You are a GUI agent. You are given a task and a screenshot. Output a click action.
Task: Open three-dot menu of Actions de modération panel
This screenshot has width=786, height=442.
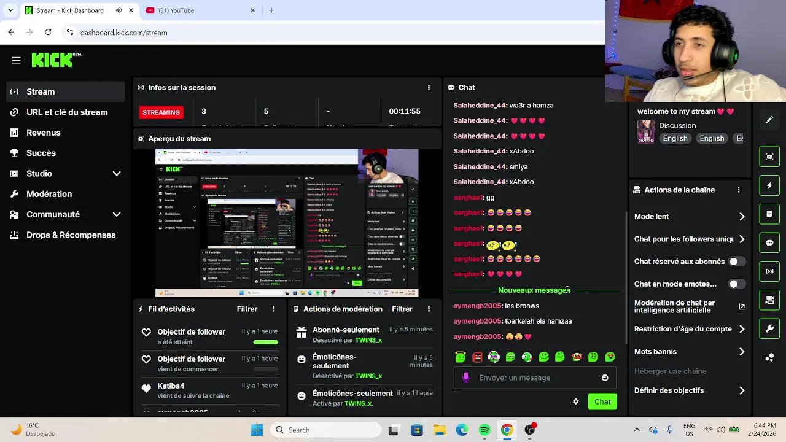tap(429, 309)
